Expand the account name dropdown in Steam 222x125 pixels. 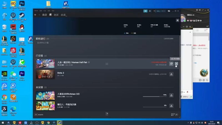coord(161,11)
